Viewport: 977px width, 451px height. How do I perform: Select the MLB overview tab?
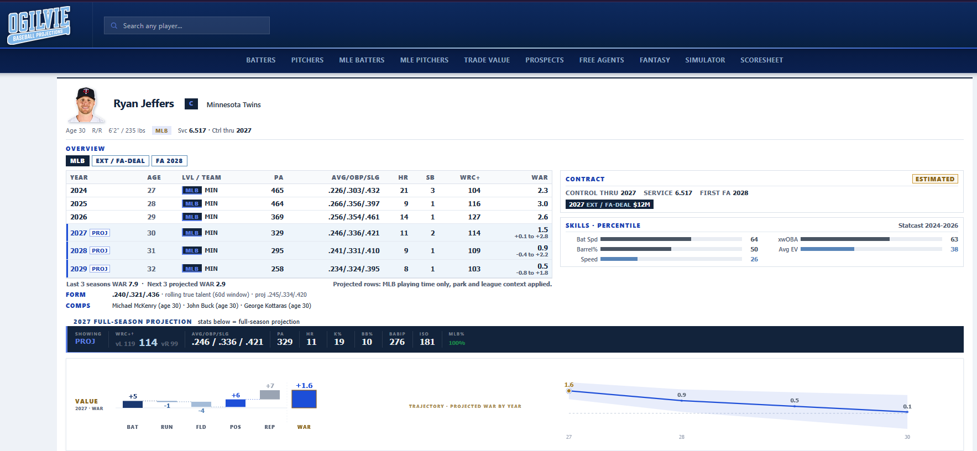[77, 161]
